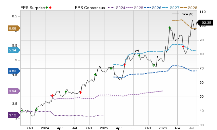Click the red surprise arrow on May 2026 price drop
The width and height of the screenshot is (217, 130).
pos(183,47)
